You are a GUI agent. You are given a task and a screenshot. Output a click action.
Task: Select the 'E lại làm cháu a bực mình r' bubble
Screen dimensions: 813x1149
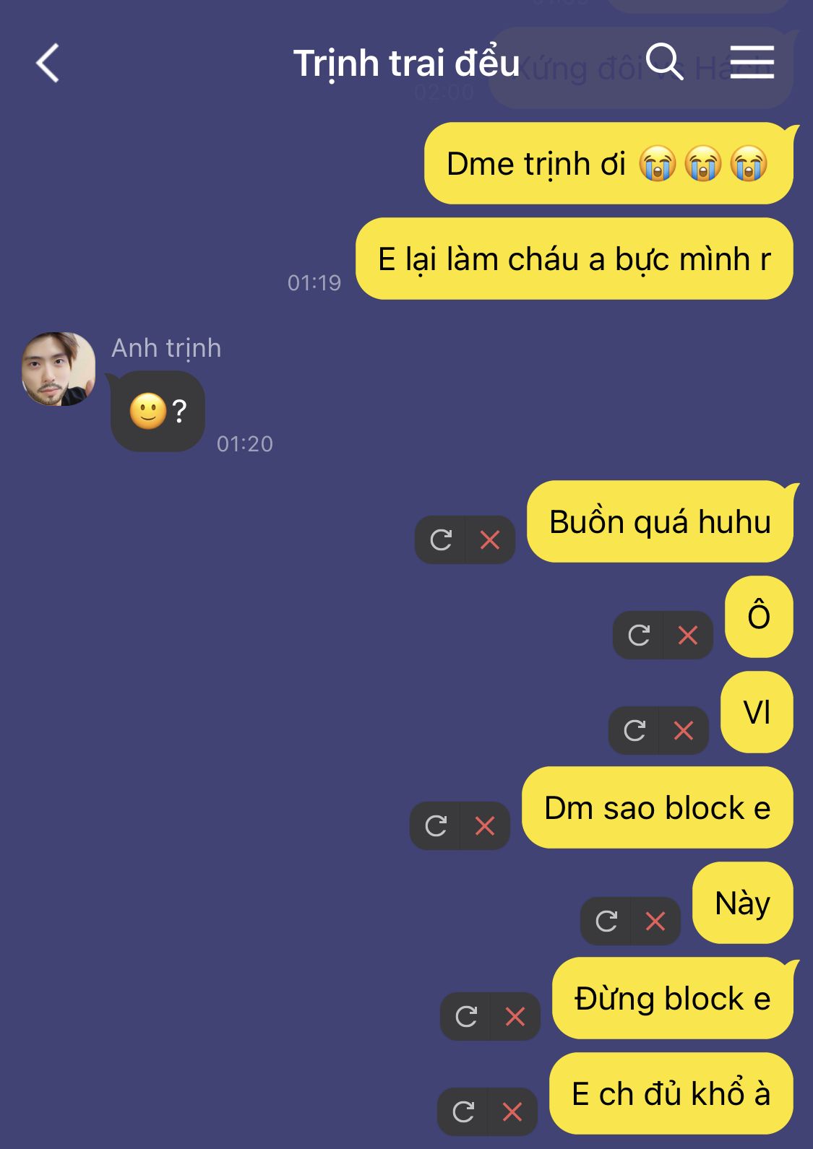tap(575, 259)
